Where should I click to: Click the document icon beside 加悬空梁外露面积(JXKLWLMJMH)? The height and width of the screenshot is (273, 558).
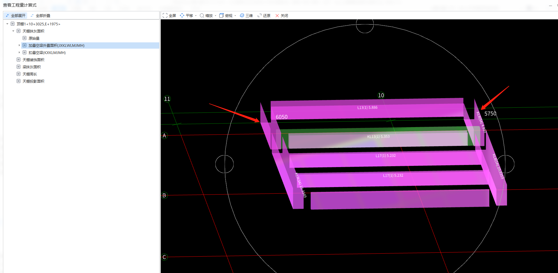(24, 45)
